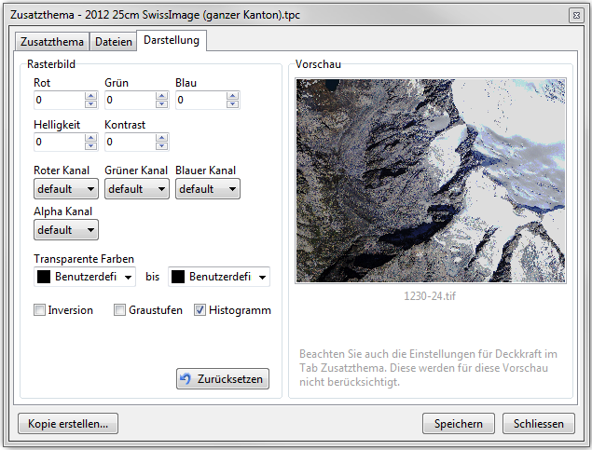Uncheck the Histogramm checkbox

(200, 310)
